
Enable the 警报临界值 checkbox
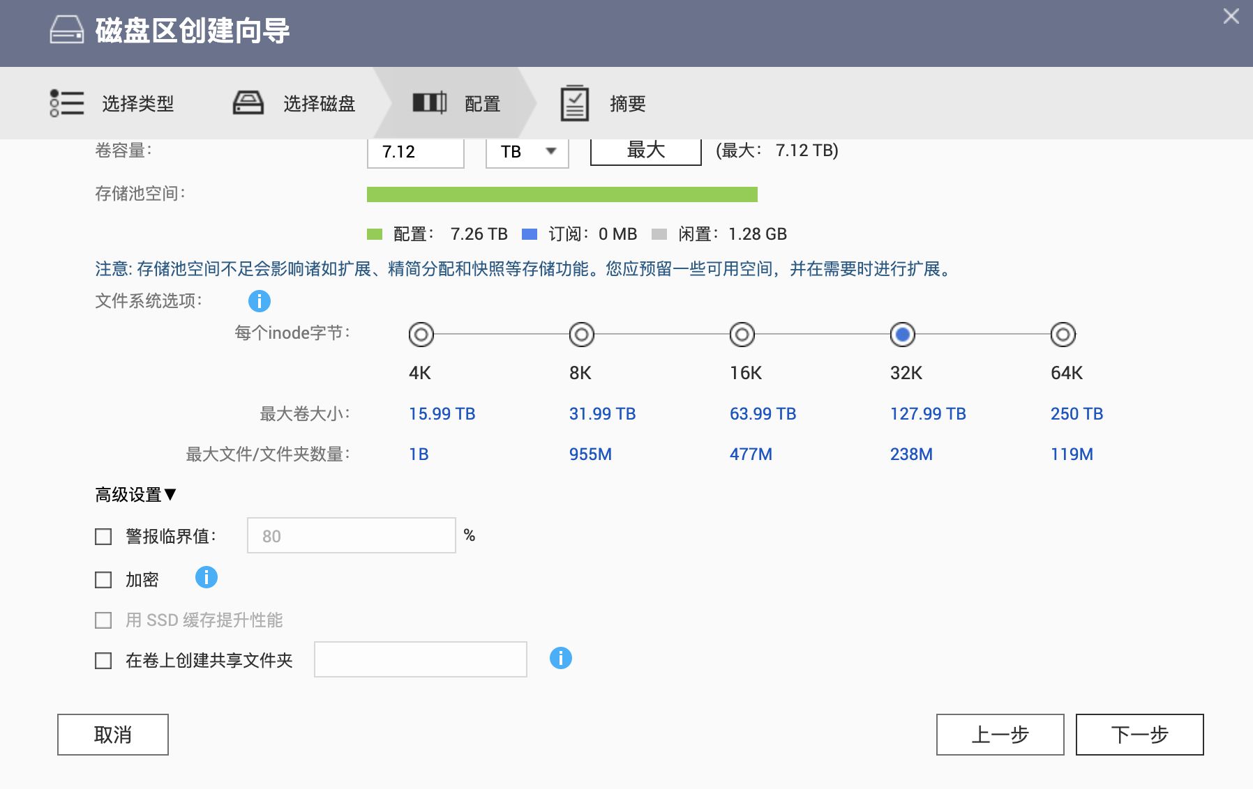(x=103, y=537)
